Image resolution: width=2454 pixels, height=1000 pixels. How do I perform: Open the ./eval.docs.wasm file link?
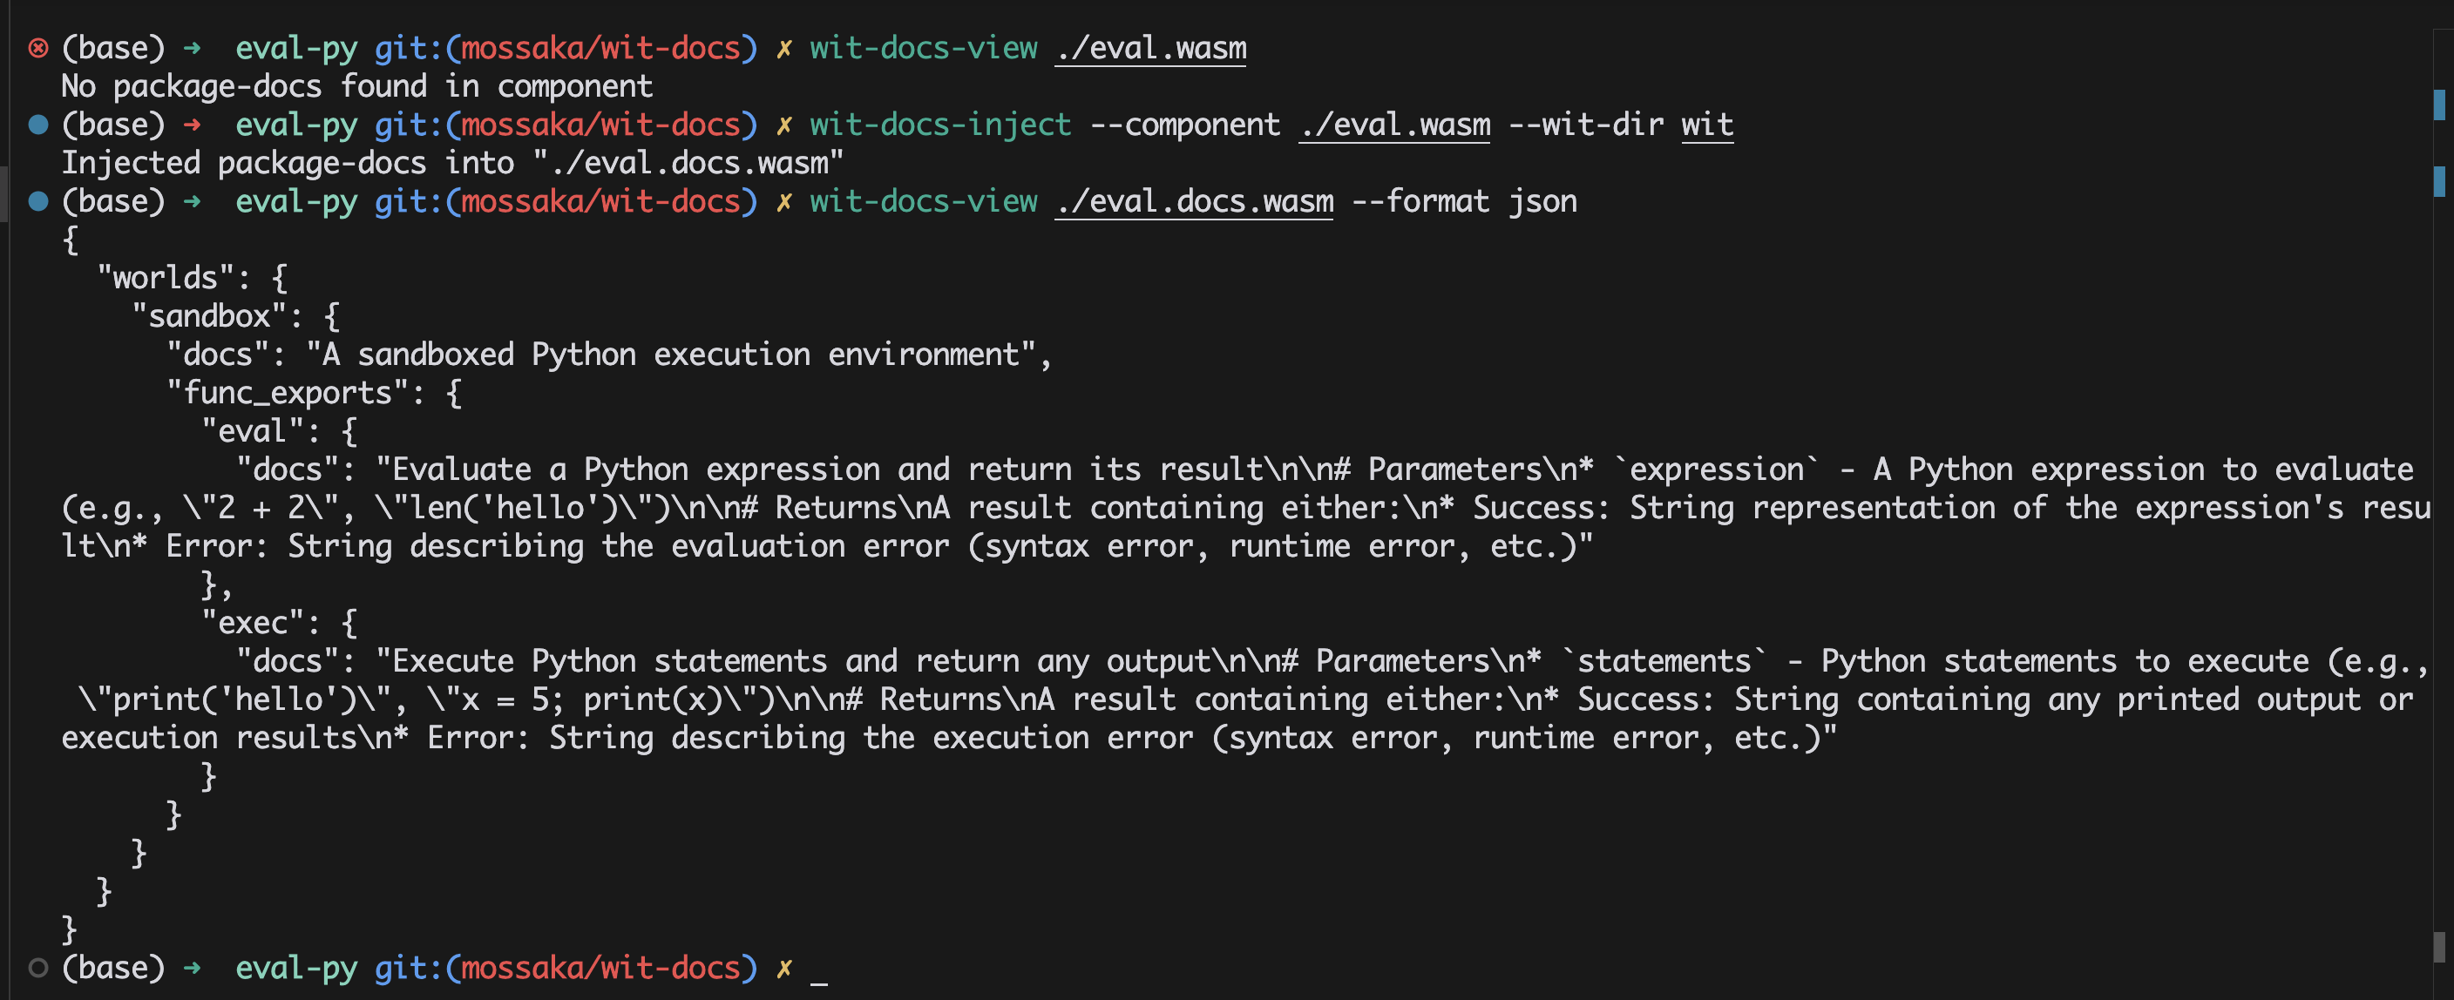tap(1195, 201)
